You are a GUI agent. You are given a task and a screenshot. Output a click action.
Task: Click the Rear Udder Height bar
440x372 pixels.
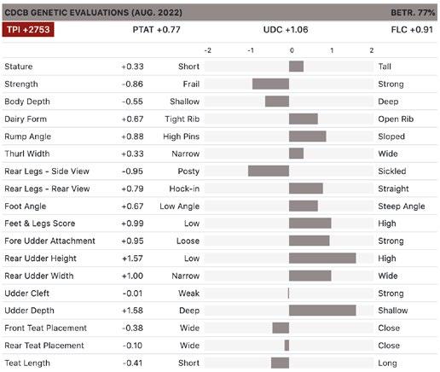point(322,259)
